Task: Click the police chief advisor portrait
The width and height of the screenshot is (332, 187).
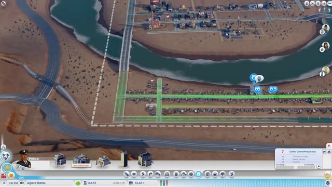Action: [24, 159]
